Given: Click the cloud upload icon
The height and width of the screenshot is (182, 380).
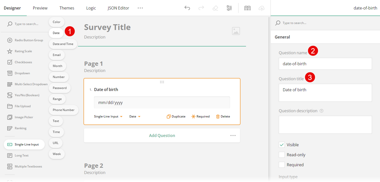Looking at the screenshot, I should pos(261,8).
